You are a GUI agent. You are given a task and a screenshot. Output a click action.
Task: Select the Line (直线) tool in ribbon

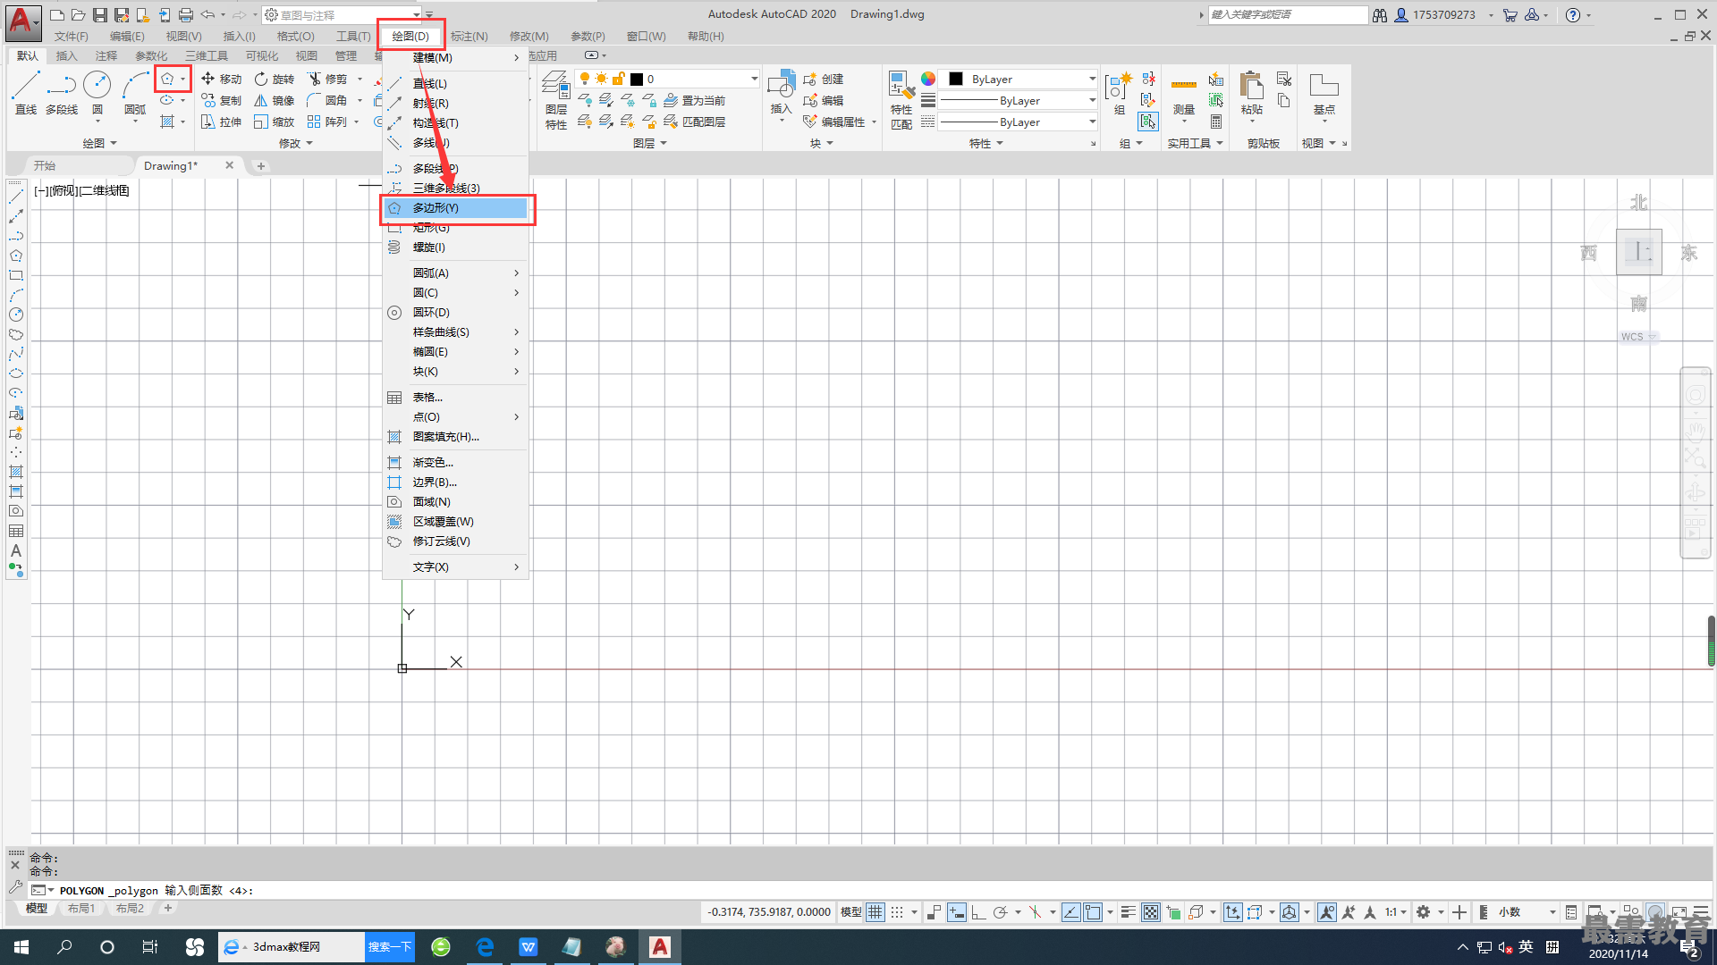(x=25, y=92)
